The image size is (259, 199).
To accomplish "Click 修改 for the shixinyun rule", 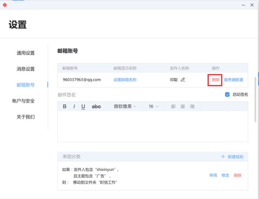I will pos(225,175).
